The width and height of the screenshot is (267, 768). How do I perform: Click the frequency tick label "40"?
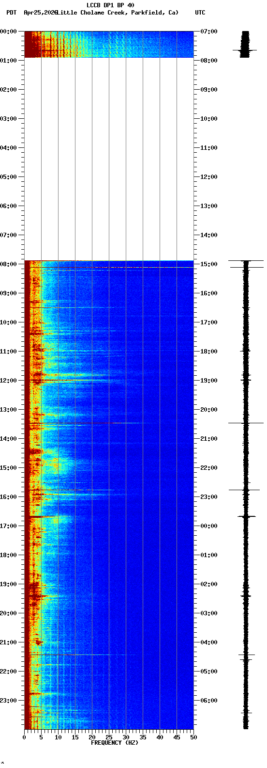[x=160, y=737]
